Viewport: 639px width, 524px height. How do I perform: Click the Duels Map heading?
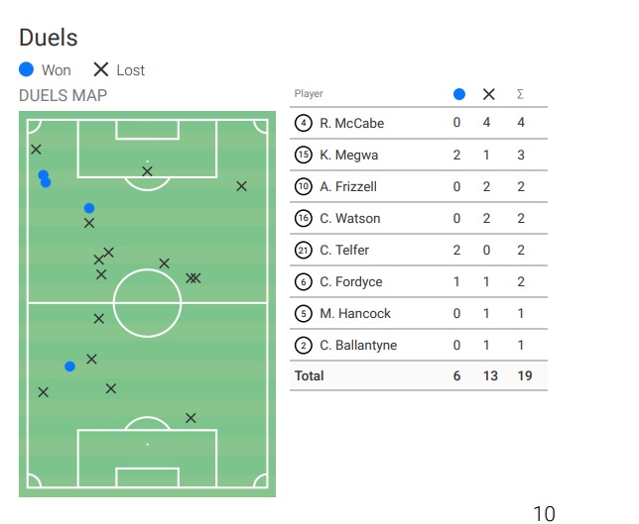pyautogui.click(x=64, y=96)
